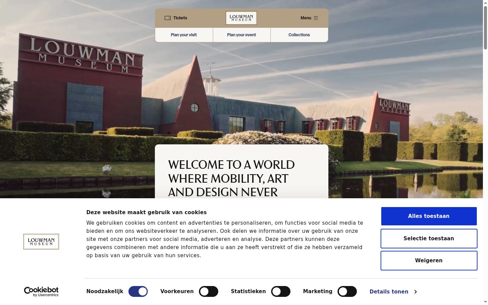Enable the Voorkeuren cookie switch
The width and height of the screenshot is (488, 305).
(208, 291)
